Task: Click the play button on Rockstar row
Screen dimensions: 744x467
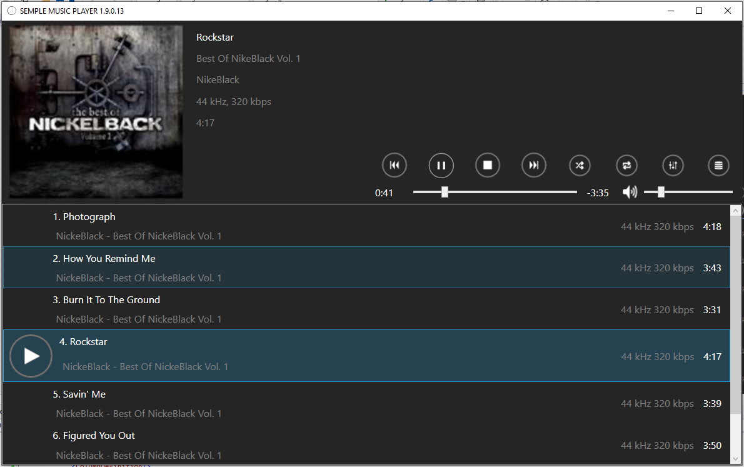Action: tap(31, 356)
